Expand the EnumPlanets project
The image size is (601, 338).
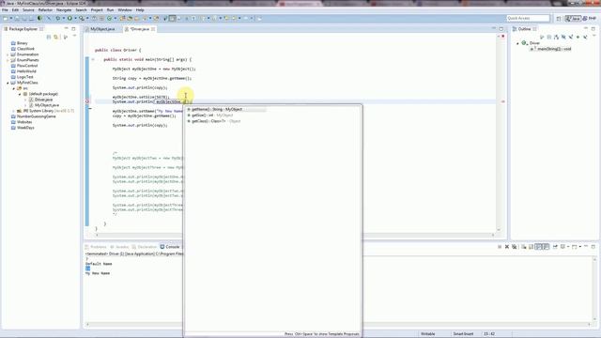(8, 60)
